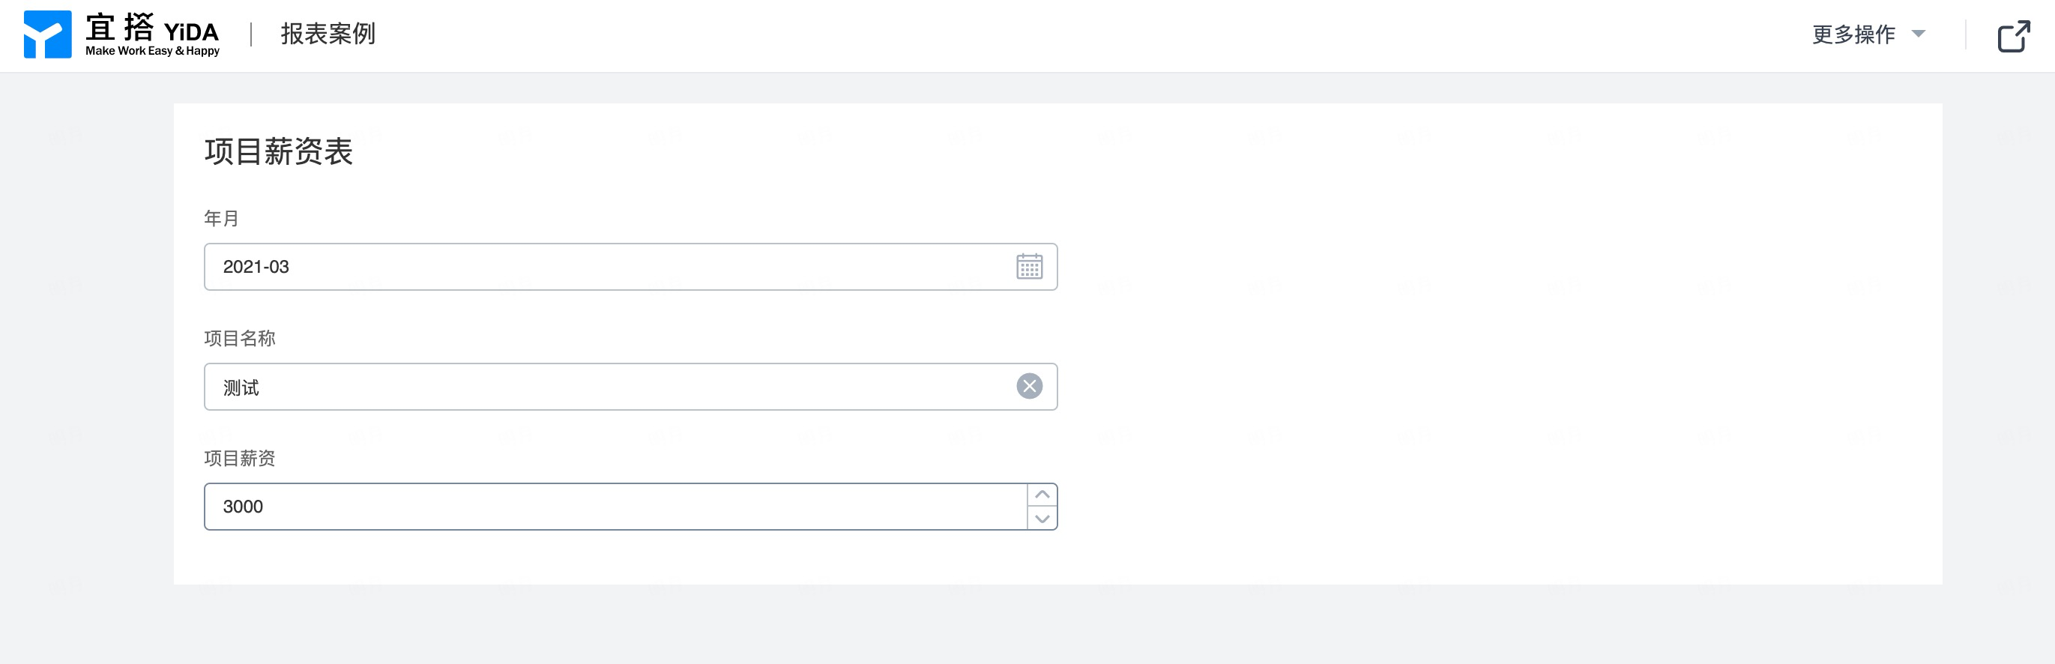Viewport: 2055px width, 664px height.
Task: Click the triangle arrow beside 更多操作
Action: (1919, 34)
